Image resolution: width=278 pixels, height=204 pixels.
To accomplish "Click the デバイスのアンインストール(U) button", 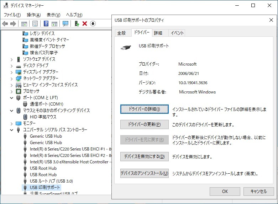I will [x=144, y=173].
